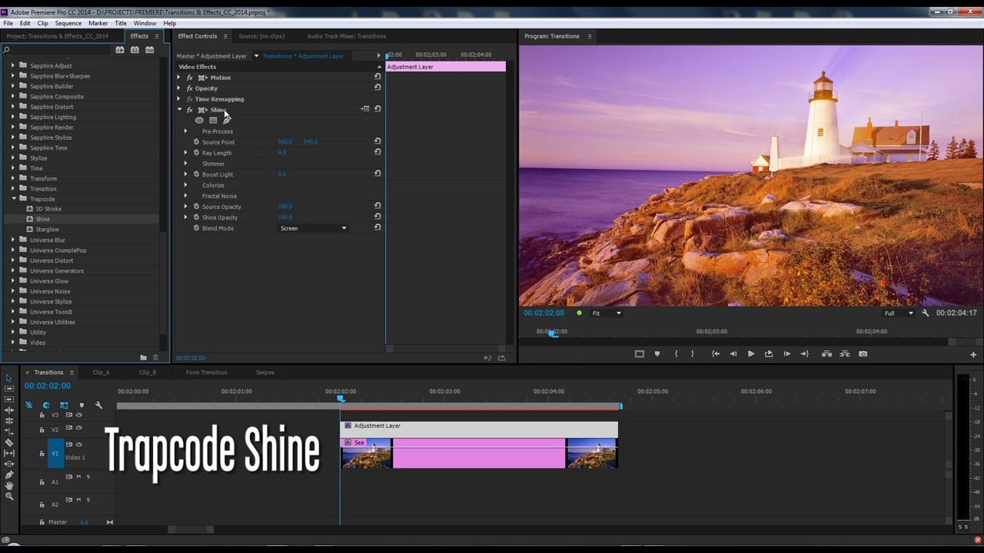Toggle Source Point animation stopwatch
Image resolution: width=984 pixels, height=553 pixels.
(196, 142)
